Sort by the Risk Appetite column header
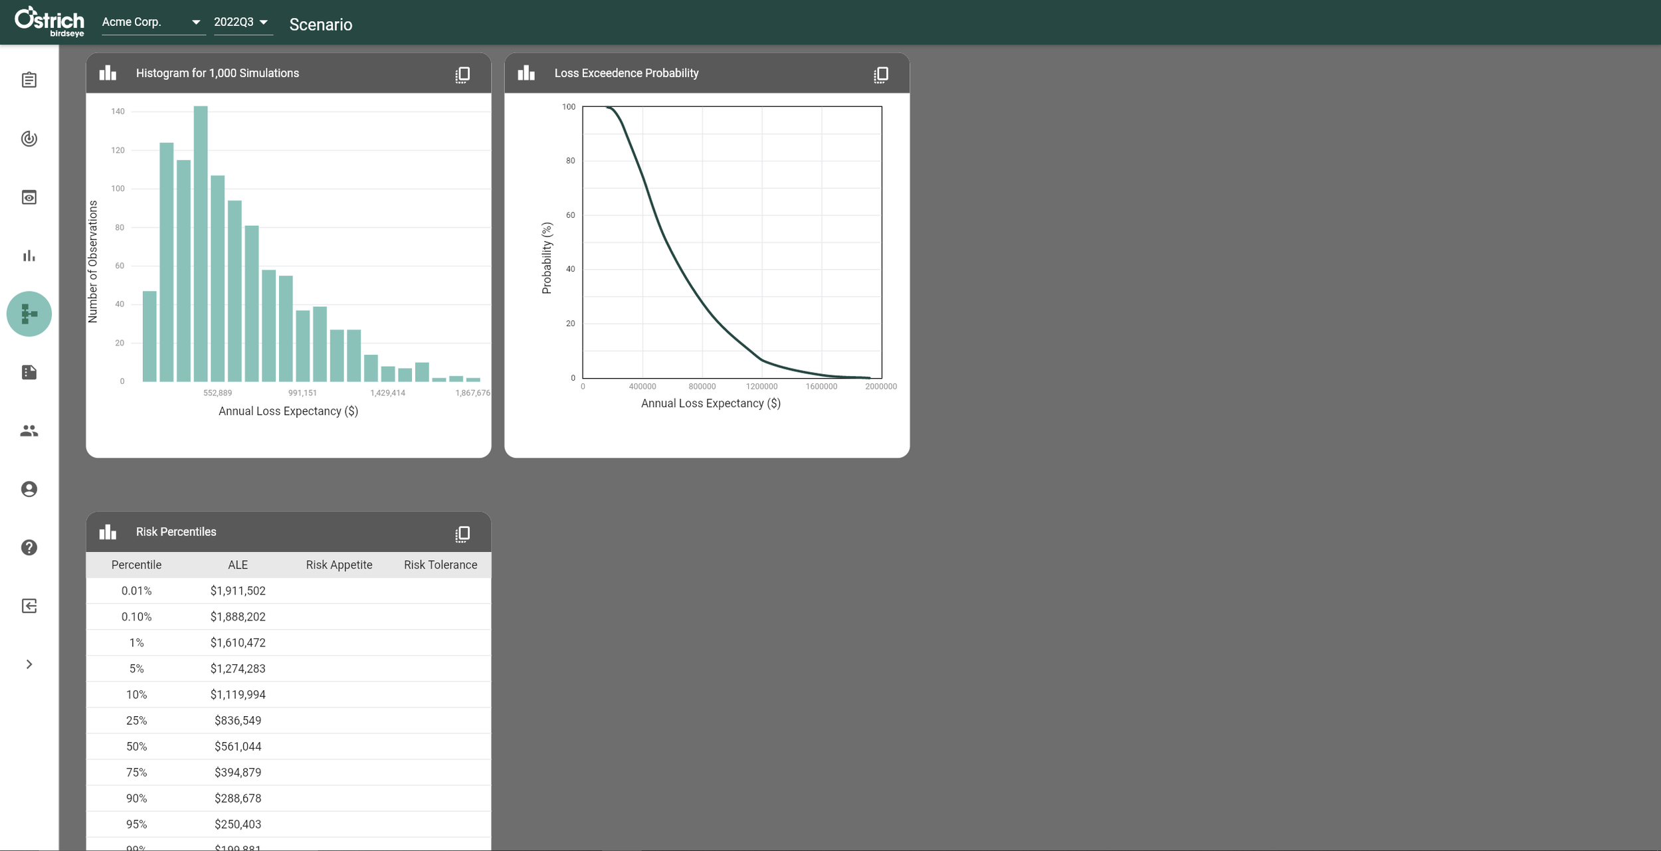1661x851 pixels. [339, 565]
